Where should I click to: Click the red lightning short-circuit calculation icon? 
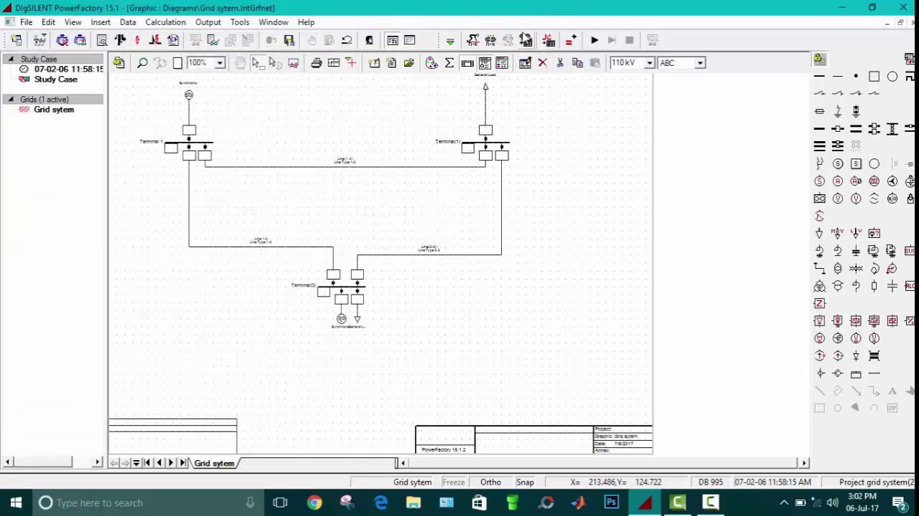[137, 40]
